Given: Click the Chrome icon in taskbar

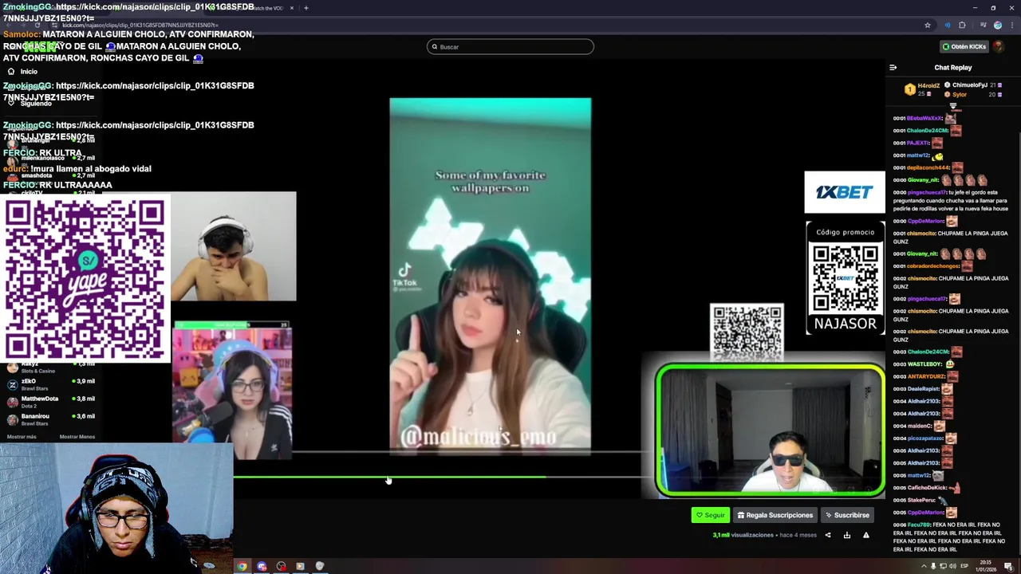Looking at the screenshot, I should point(242,566).
